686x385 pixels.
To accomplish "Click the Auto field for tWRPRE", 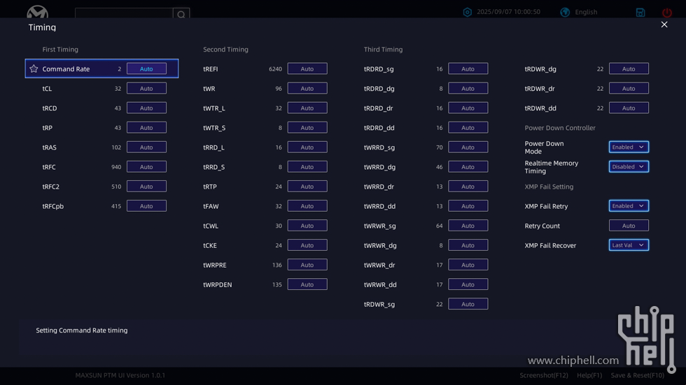I will tap(307, 265).
